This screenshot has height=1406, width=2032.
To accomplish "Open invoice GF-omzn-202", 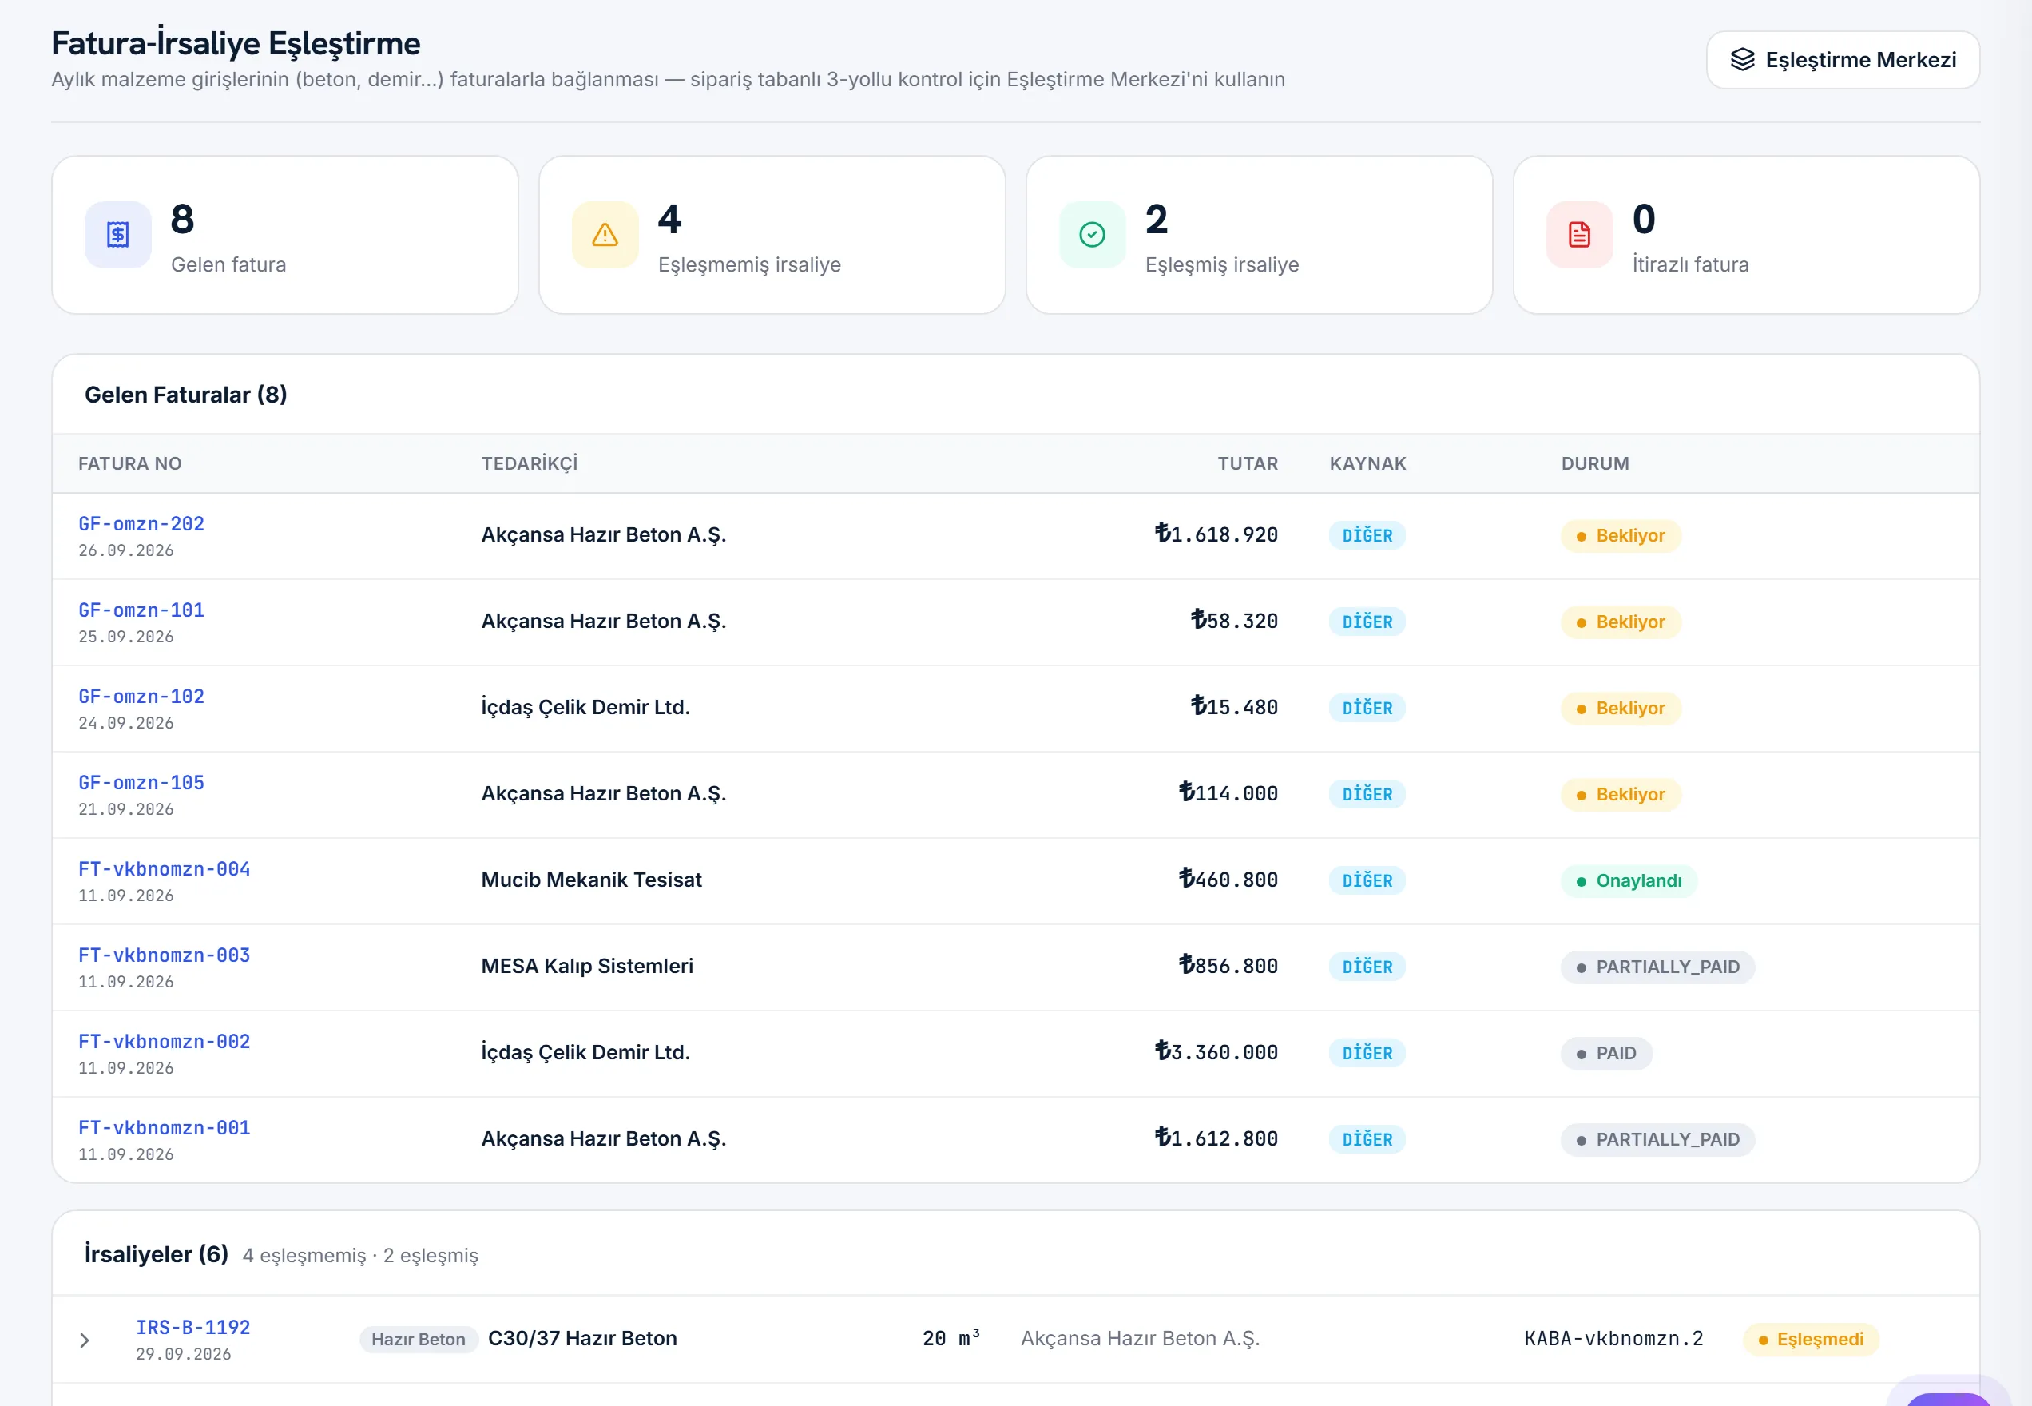I will pos(142,524).
